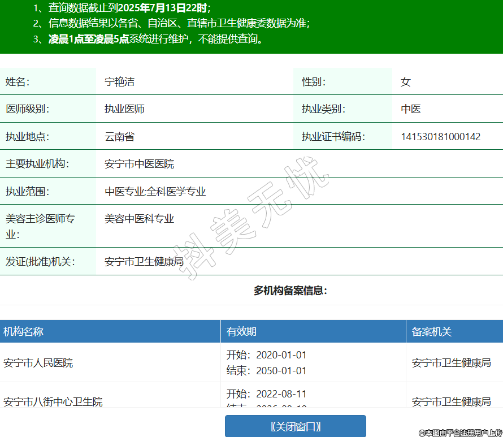Image resolution: width=503 pixels, height=437 pixels.
Task: Click the 机构名称 column header
Action: click(x=23, y=332)
